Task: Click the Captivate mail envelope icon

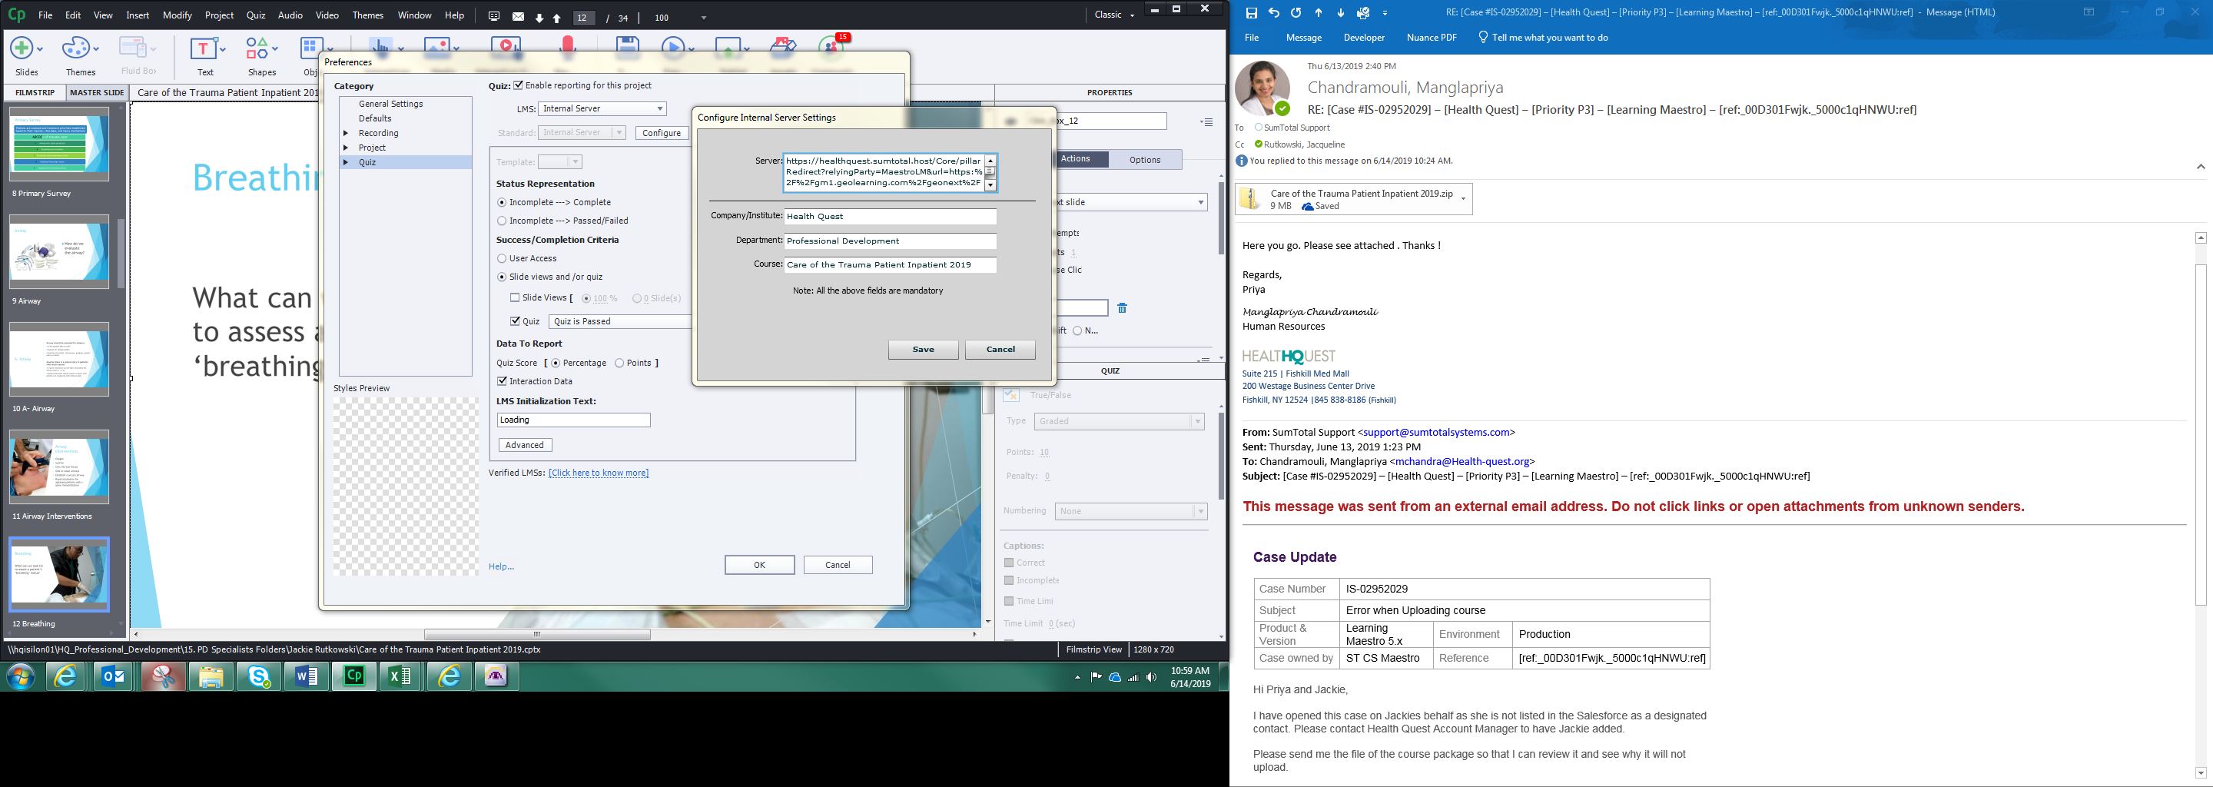Action: [518, 16]
